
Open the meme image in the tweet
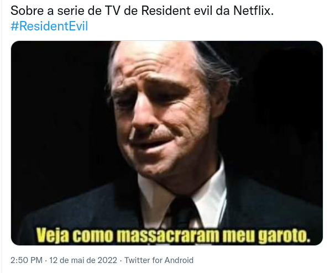tap(167, 143)
